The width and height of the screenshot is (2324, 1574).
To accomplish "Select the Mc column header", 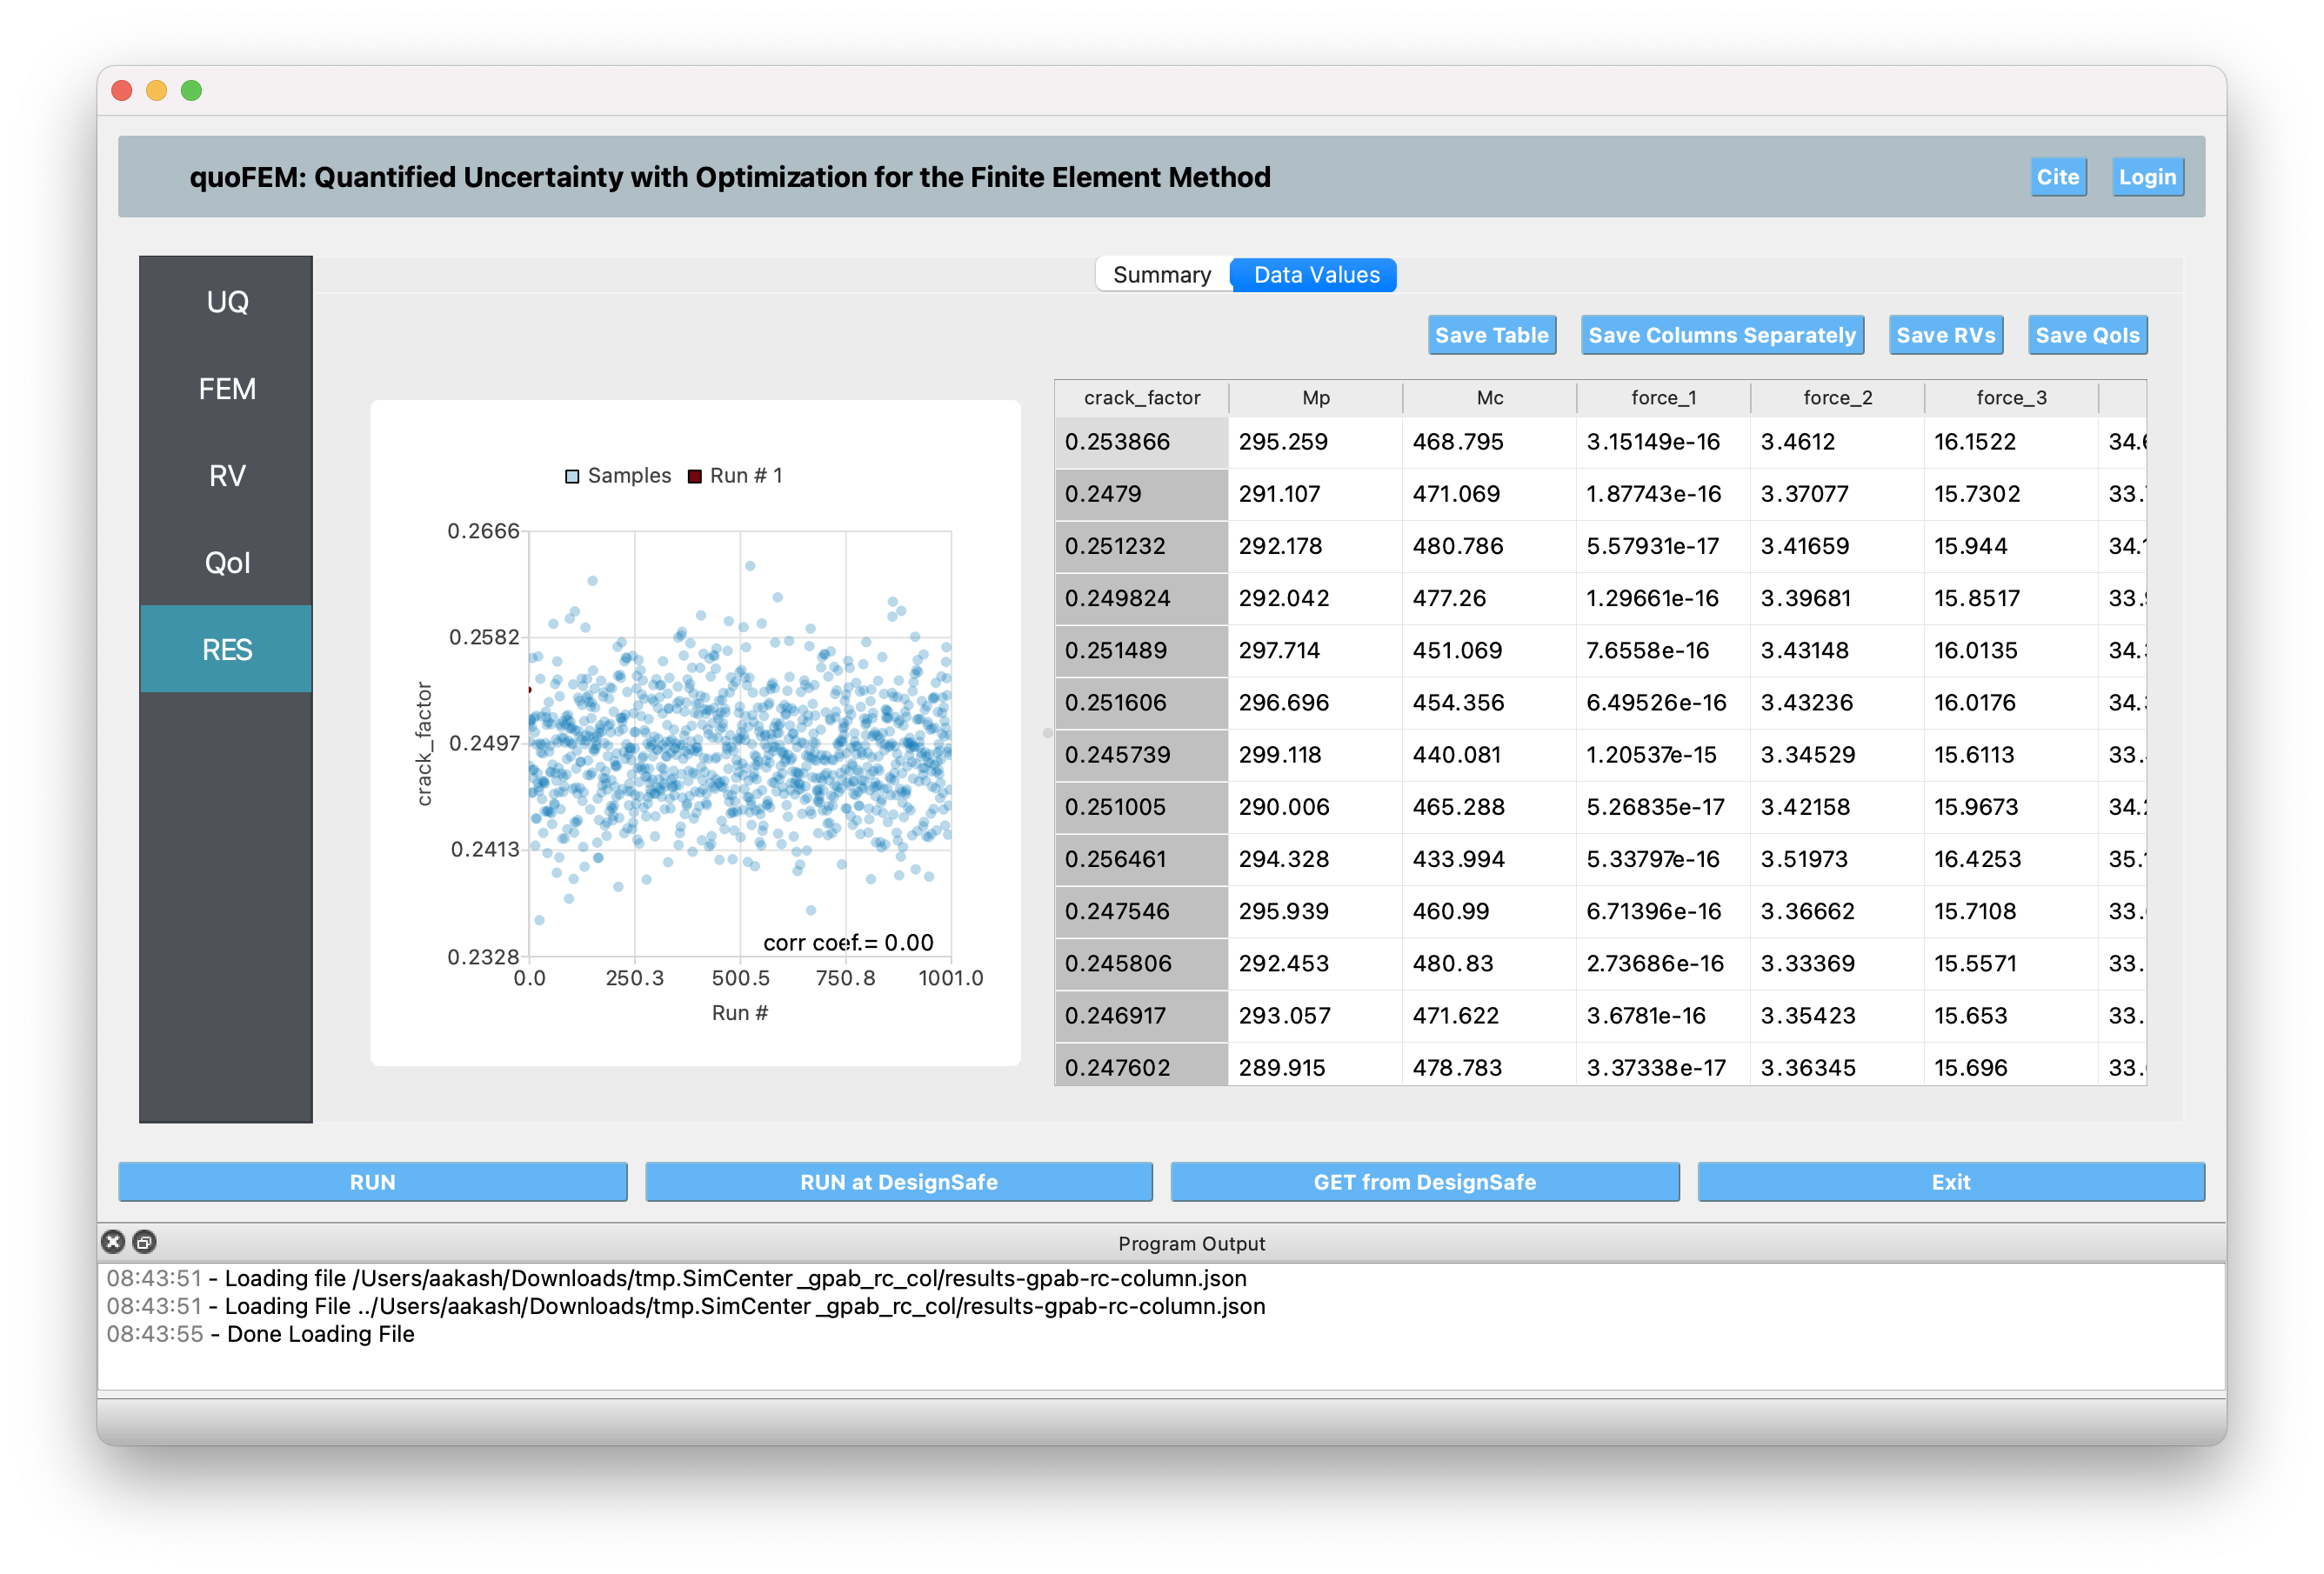I will 1489,398.
